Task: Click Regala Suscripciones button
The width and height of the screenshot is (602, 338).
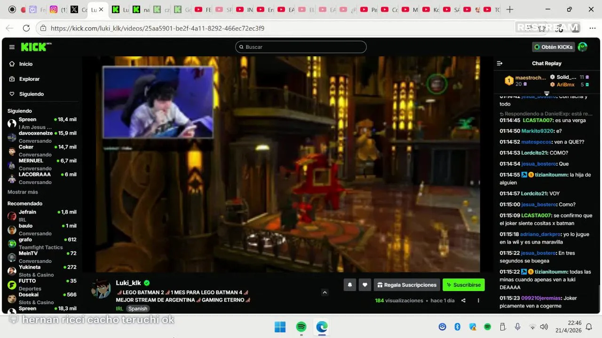Action: (407, 284)
